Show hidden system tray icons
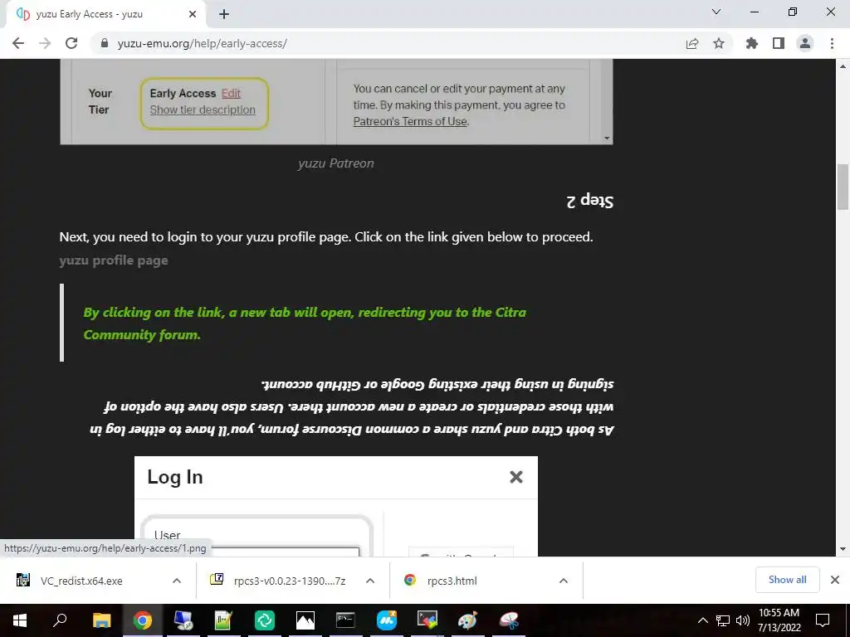Screen dimensions: 850x637 click(x=702, y=620)
